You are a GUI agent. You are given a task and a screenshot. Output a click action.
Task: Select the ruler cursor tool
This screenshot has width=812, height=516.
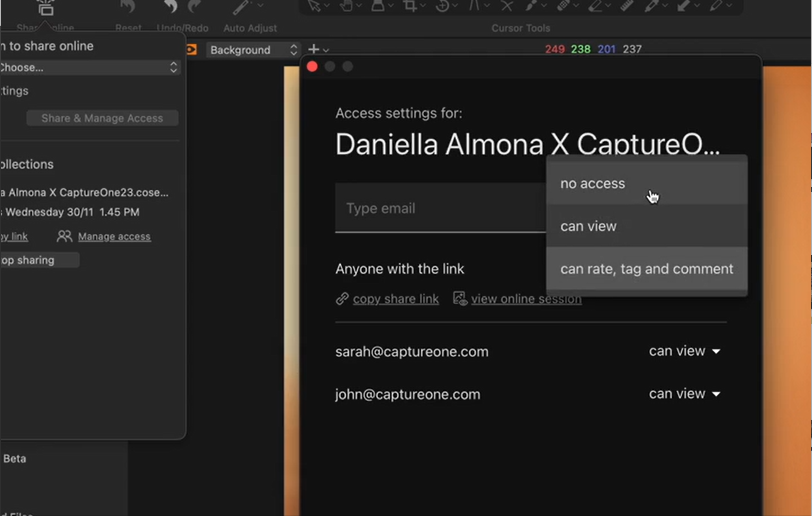coord(627,6)
